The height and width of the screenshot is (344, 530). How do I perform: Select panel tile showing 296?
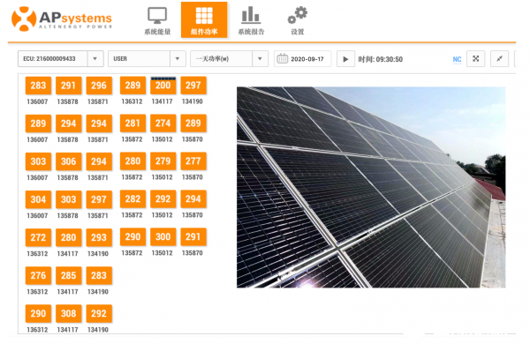pos(99,86)
